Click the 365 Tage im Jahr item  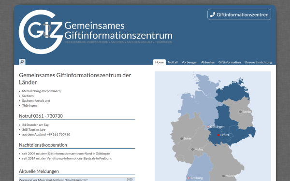click(x=34, y=130)
